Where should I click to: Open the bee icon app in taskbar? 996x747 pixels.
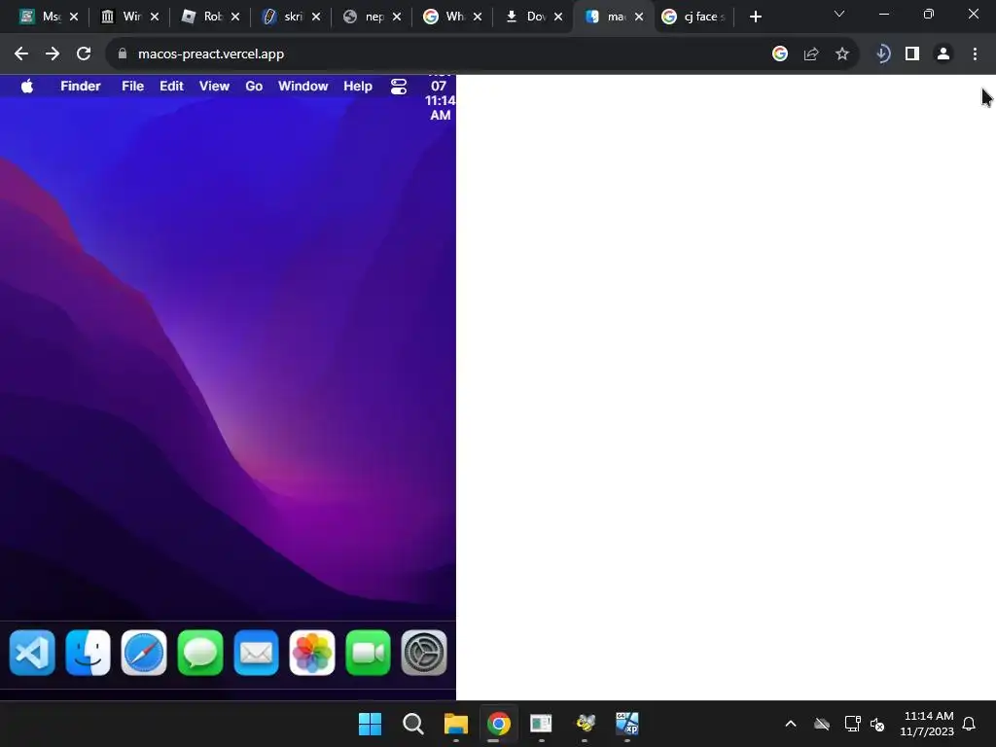pyautogui.click(x=585, y=724)
